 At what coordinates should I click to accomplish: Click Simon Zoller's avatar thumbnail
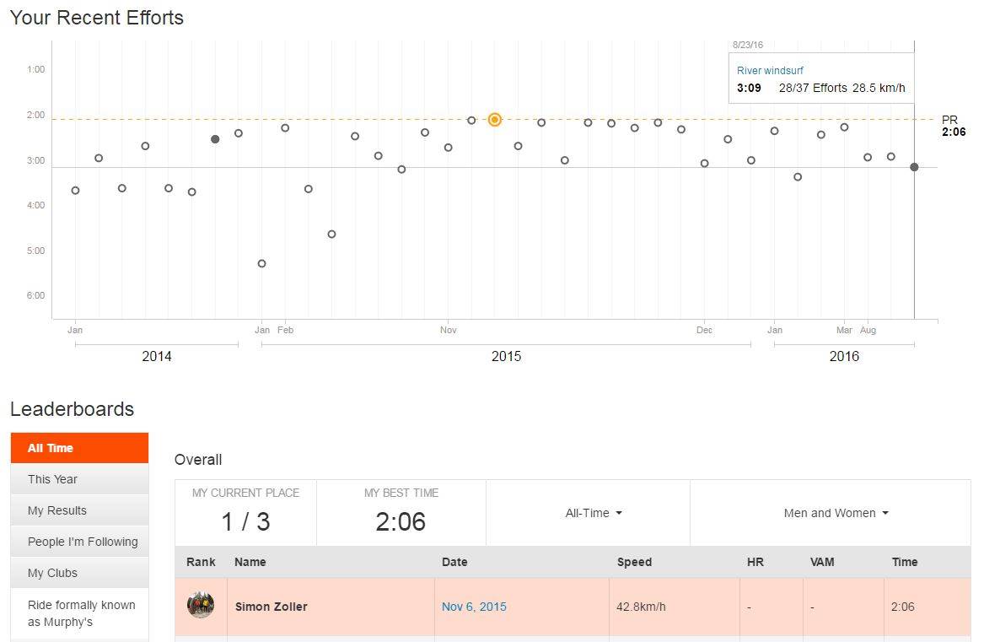click(201, 606)
